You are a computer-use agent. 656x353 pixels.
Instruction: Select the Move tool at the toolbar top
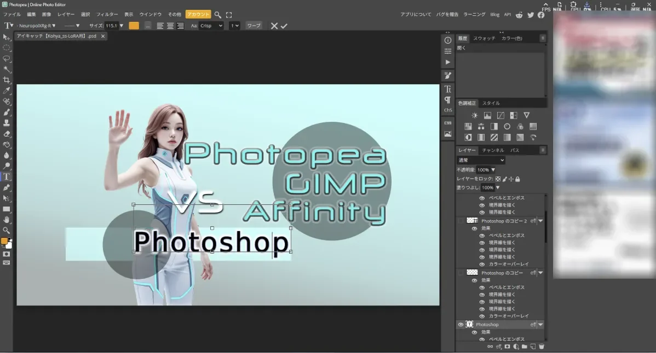click(x=7, y=37)
